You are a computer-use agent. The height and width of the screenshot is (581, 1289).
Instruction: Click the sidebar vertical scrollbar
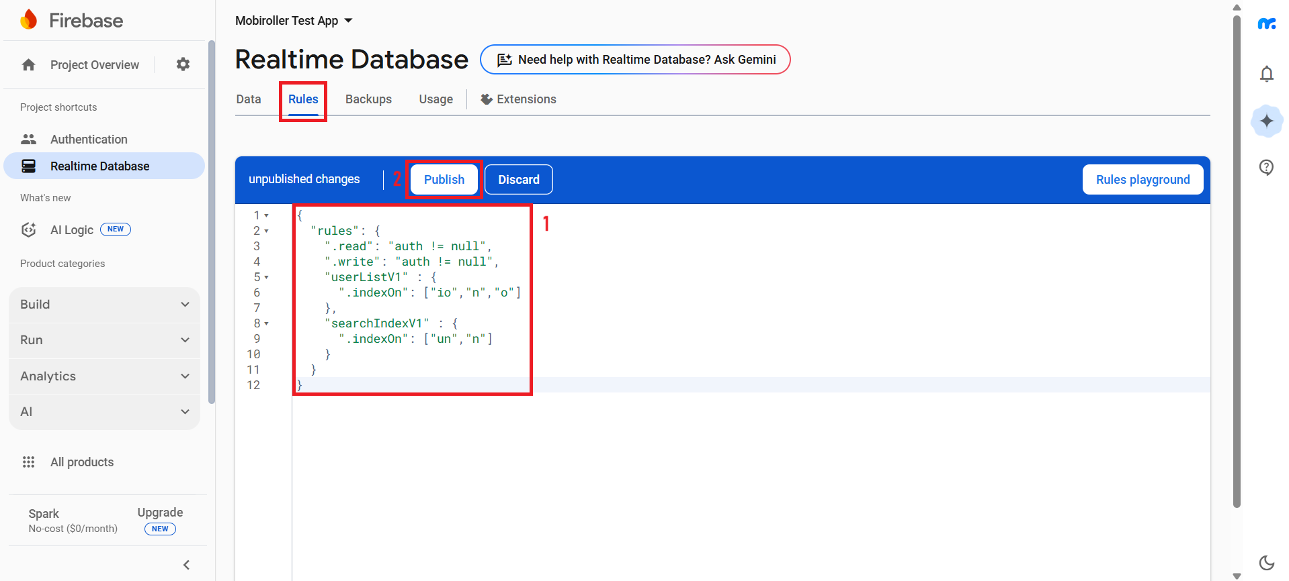pos(212,221)
